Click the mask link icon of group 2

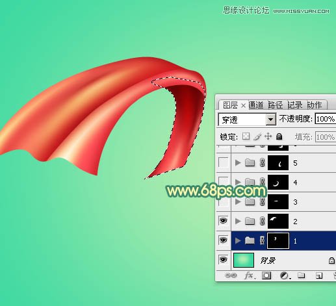tap(262, 221)
